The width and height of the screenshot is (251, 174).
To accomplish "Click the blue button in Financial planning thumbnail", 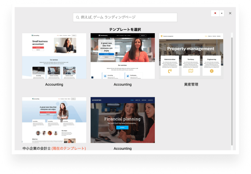I will click(123, 127).
